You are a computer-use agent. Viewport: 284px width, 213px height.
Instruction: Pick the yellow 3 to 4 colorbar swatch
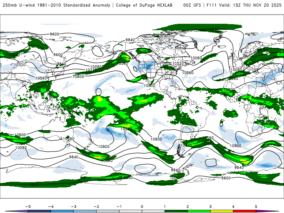point(222,211)
